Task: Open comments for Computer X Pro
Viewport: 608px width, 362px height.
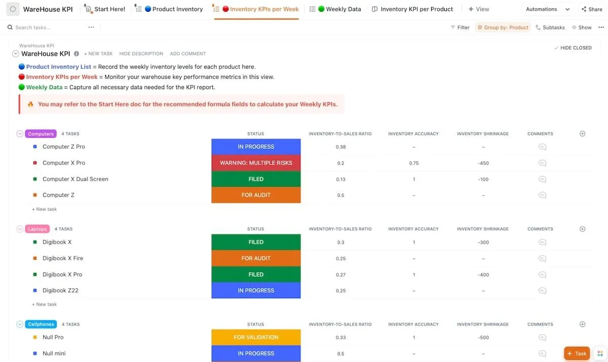Action: [542, 163]
